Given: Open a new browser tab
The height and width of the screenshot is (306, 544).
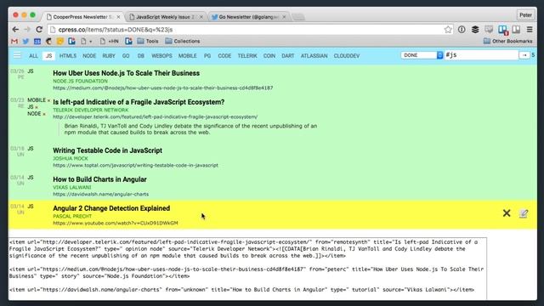Looking at the screenshot, I should pos(298,17).
